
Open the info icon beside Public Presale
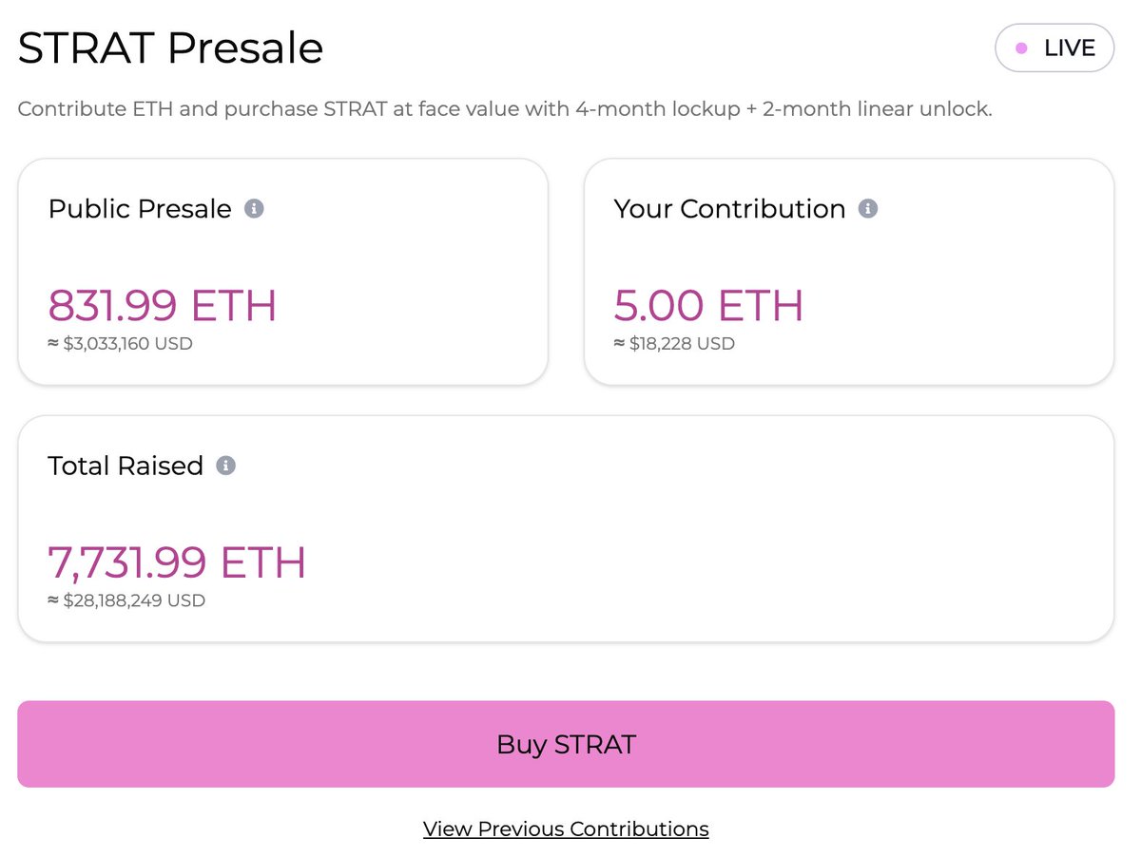click(x=254, y=208)
